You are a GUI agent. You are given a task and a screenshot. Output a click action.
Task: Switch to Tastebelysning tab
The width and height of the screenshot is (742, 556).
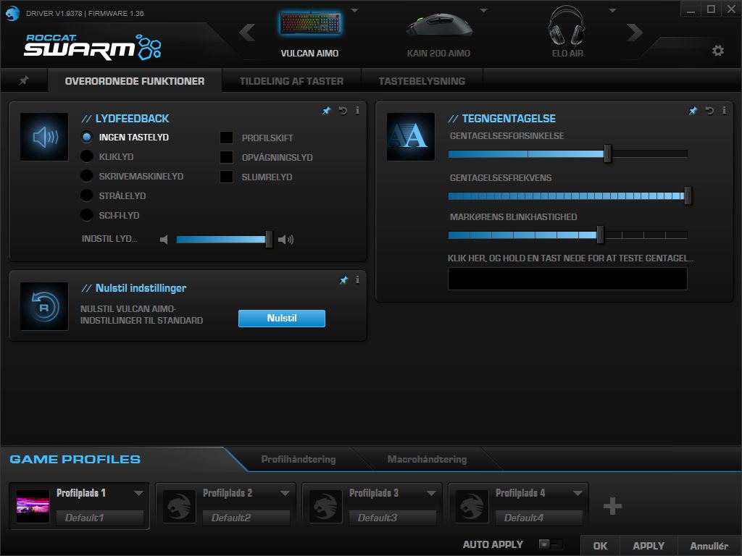[422, 81]
